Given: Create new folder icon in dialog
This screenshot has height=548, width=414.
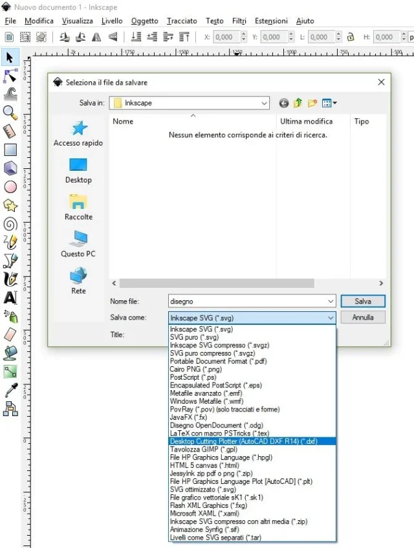Looking at the screenshot, I should (x=312, y=103).
